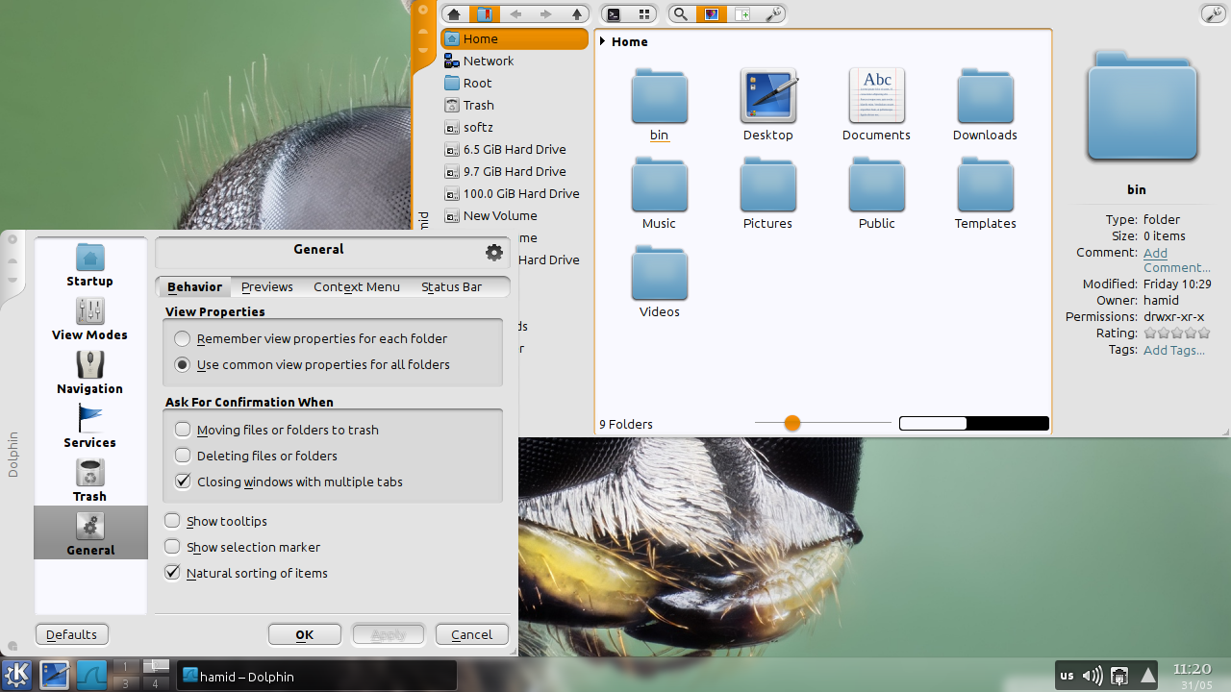Uncheck Closing windows with multiple tabs
Image resolution: width=1231 pixels, height=692 pixels.
pos(183,482)
